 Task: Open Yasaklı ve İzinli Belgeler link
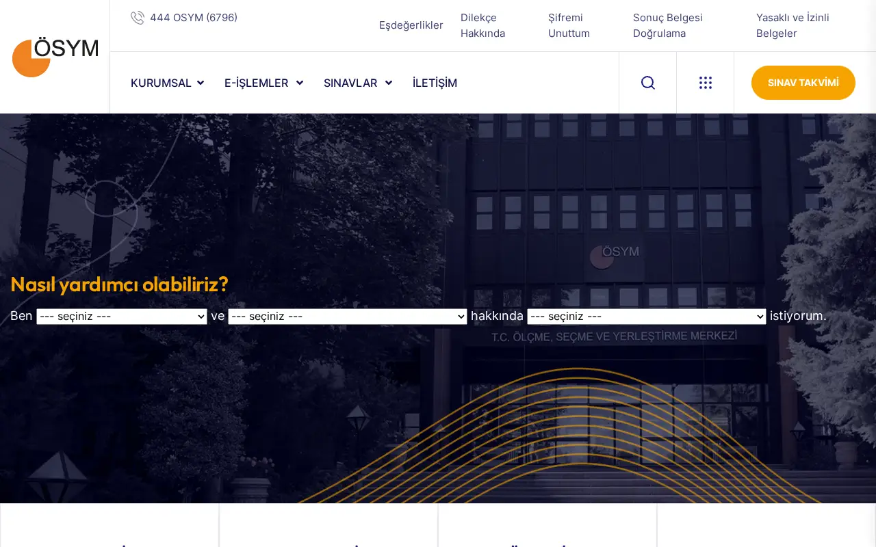pyautogui.click(x=793, y=25)
